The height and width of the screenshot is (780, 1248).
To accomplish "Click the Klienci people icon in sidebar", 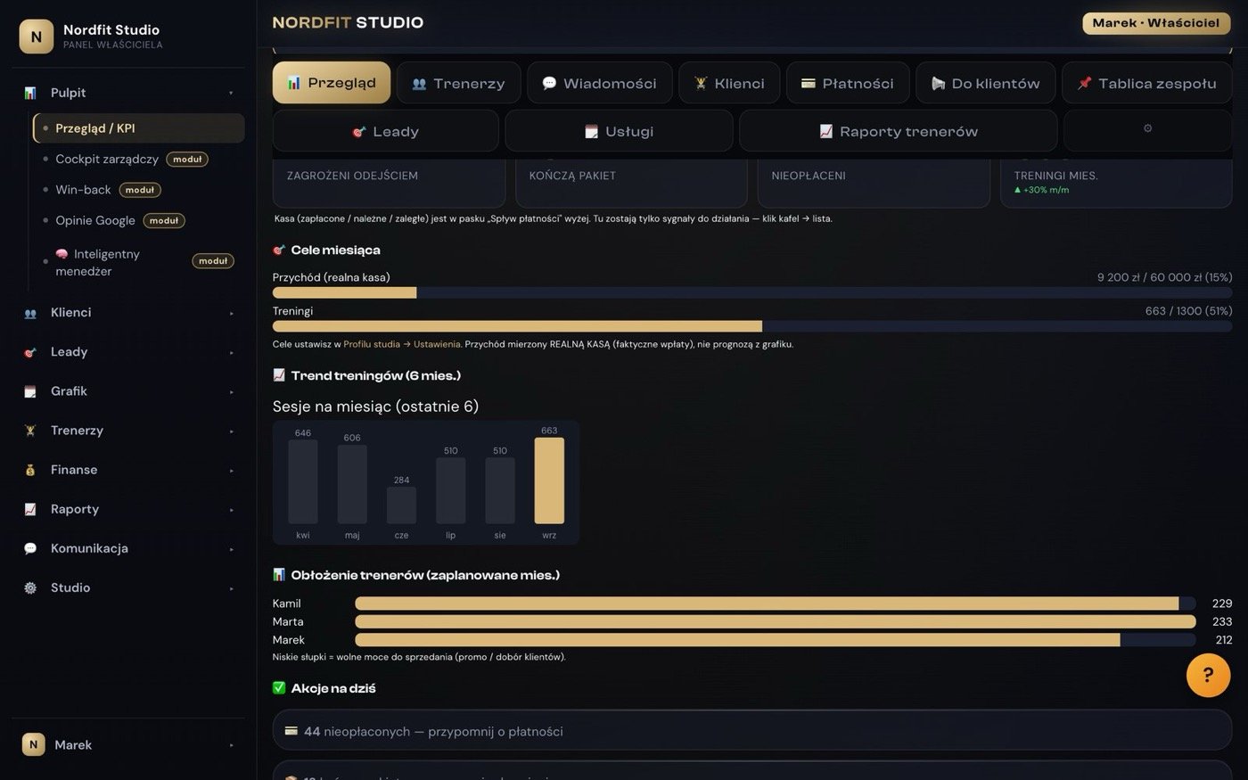I will pyautogui.click(x=30, y=313).
